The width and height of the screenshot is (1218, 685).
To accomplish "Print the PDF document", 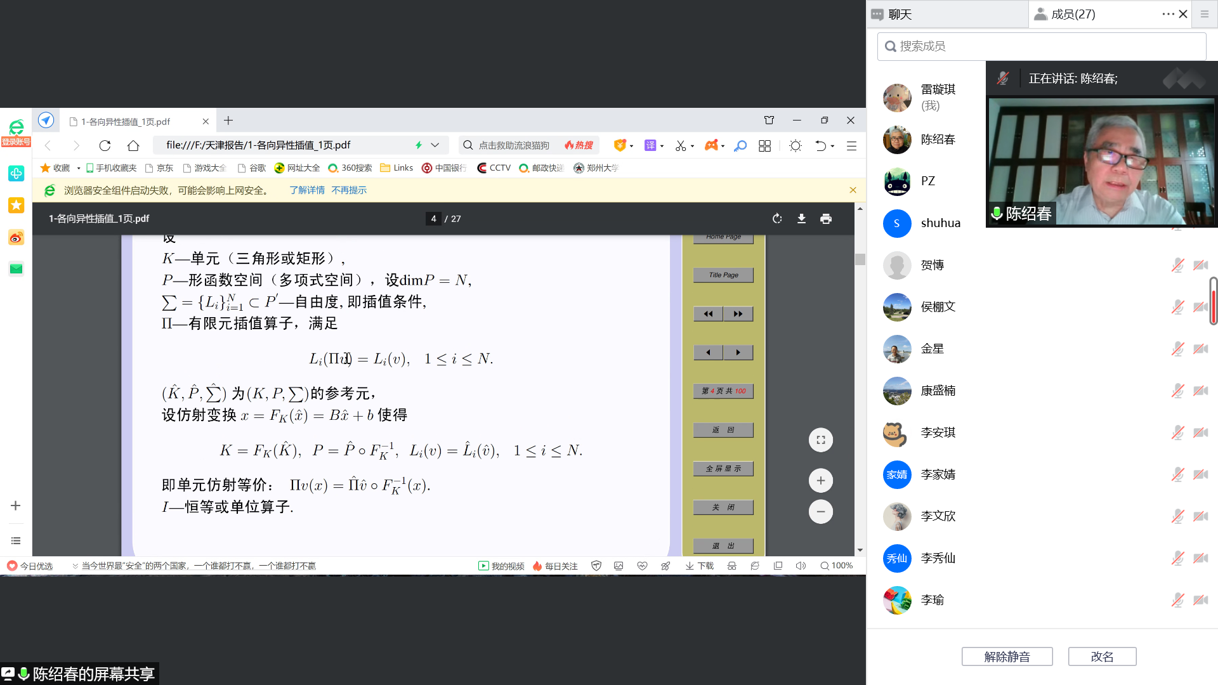I will pos(825,219).
